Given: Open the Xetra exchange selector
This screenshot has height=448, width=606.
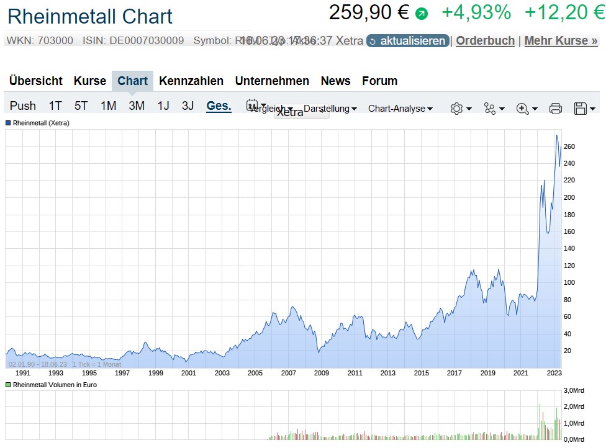Looking at the screenshot, I should pos(302,112).
